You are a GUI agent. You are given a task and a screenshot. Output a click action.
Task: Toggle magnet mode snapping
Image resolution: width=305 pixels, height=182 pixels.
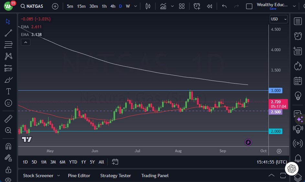point(8,146)
